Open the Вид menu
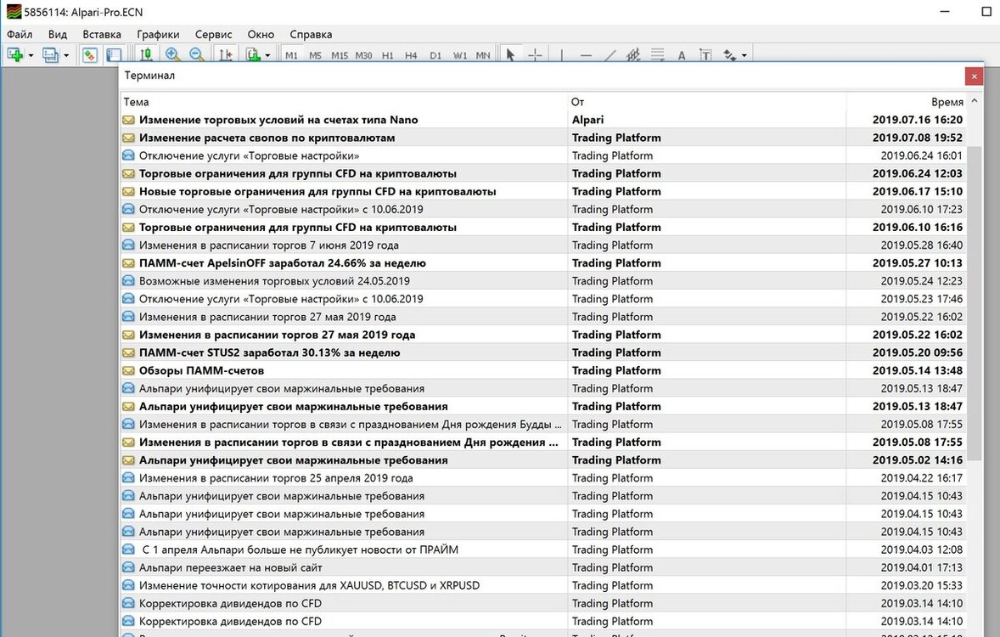1000x637 pixels. [58, 35]
